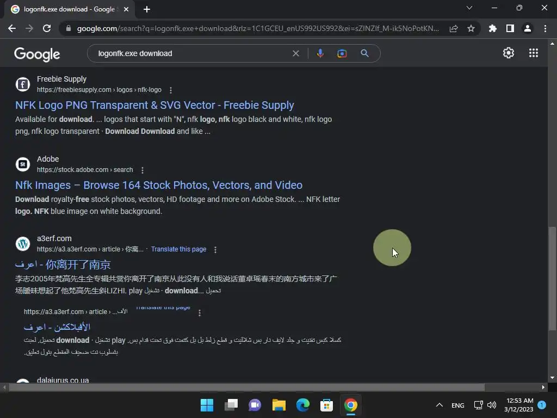Click Translate this page for a3erf.com
Viewport: 557px width, 418px height.
(x=178, y=249)
